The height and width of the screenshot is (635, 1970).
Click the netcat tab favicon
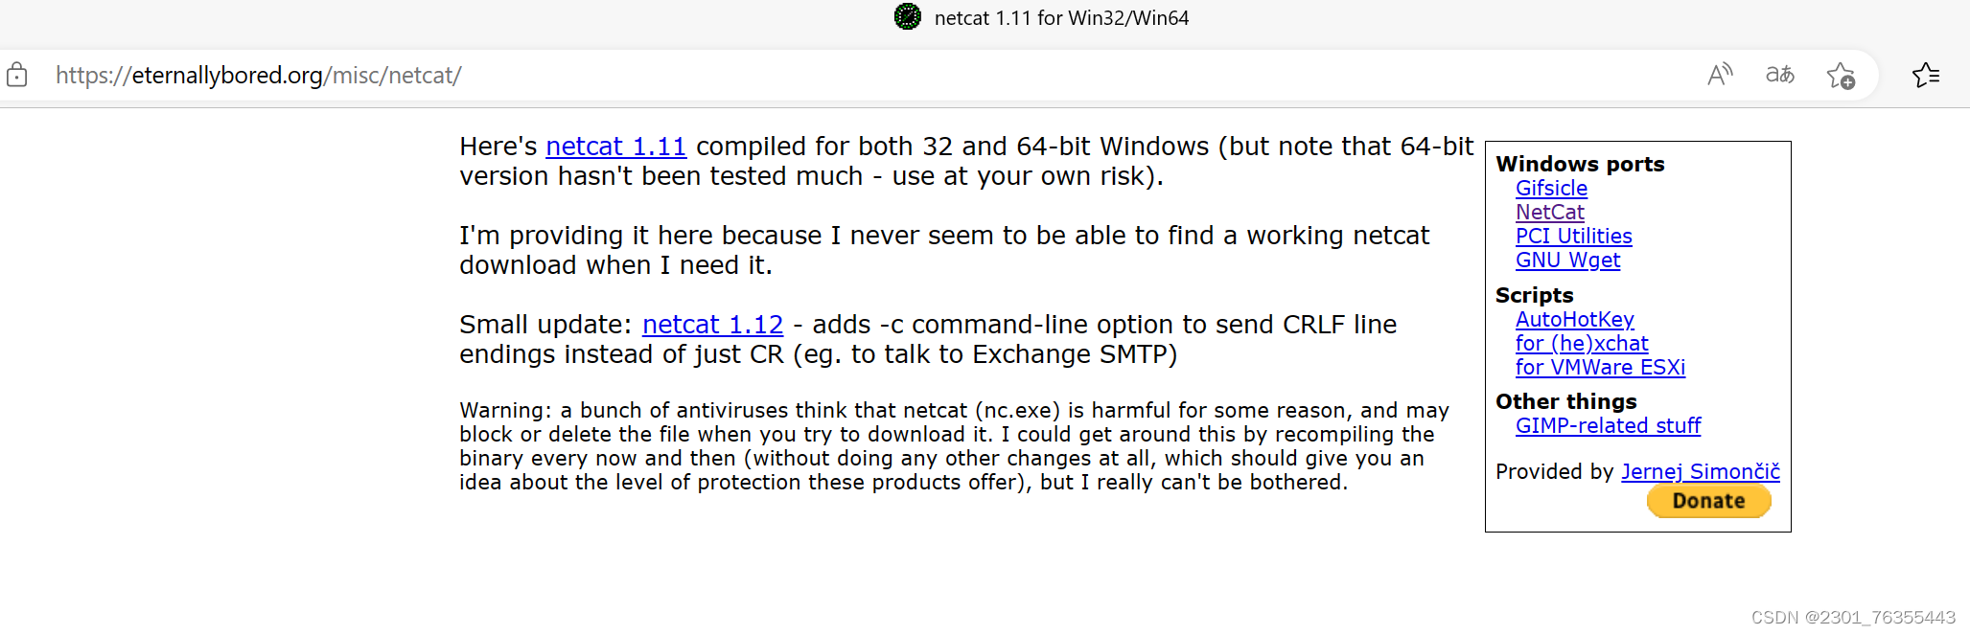tap(907, 16)
